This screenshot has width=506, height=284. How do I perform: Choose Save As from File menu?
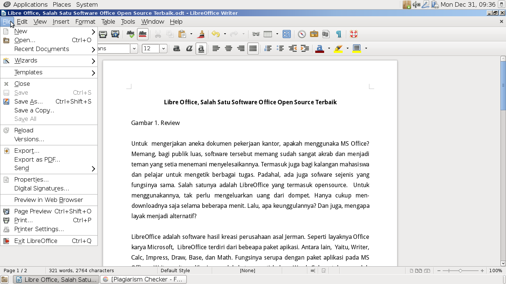pyautogui.click(x=49, y=102)
